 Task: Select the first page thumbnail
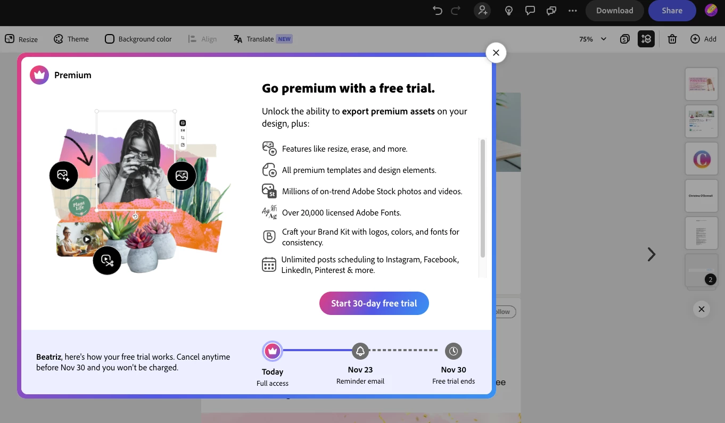(x=702, y=84)
